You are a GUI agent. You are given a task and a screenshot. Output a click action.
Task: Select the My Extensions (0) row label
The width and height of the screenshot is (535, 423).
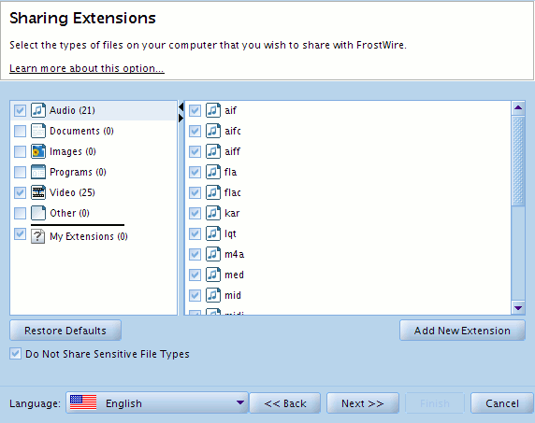89,236
